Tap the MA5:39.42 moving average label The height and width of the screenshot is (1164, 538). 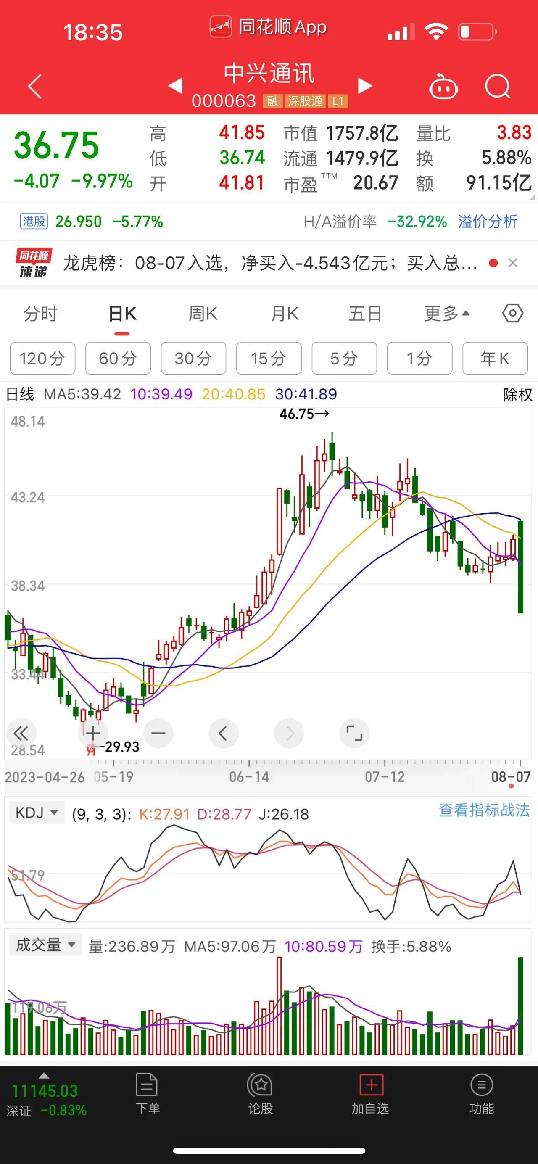point(82,394)
